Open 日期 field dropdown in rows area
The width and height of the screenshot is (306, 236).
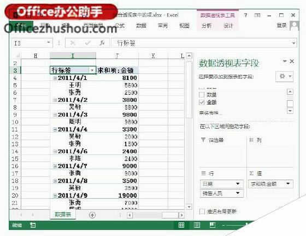tap(238, 183)
